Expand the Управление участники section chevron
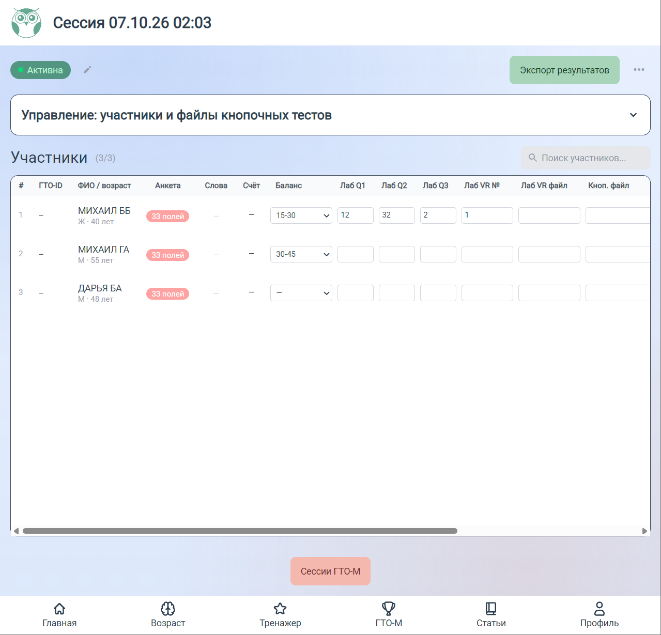 (x=633, y=115)
